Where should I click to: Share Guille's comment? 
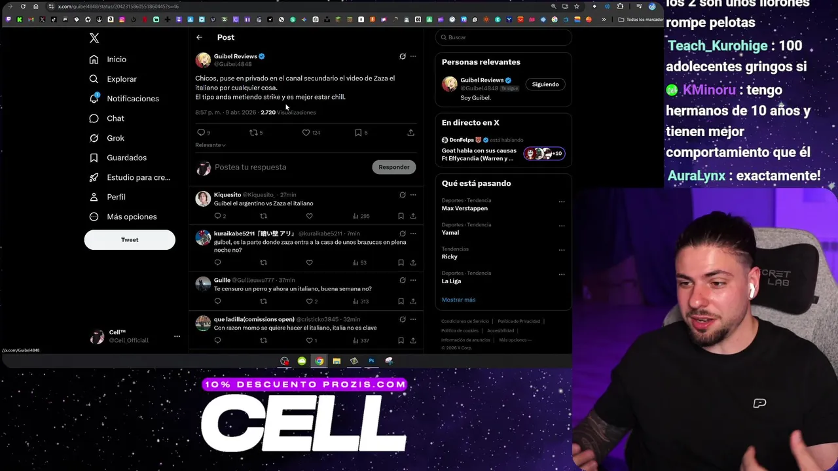pyautogui.click(x=413, y=302)
